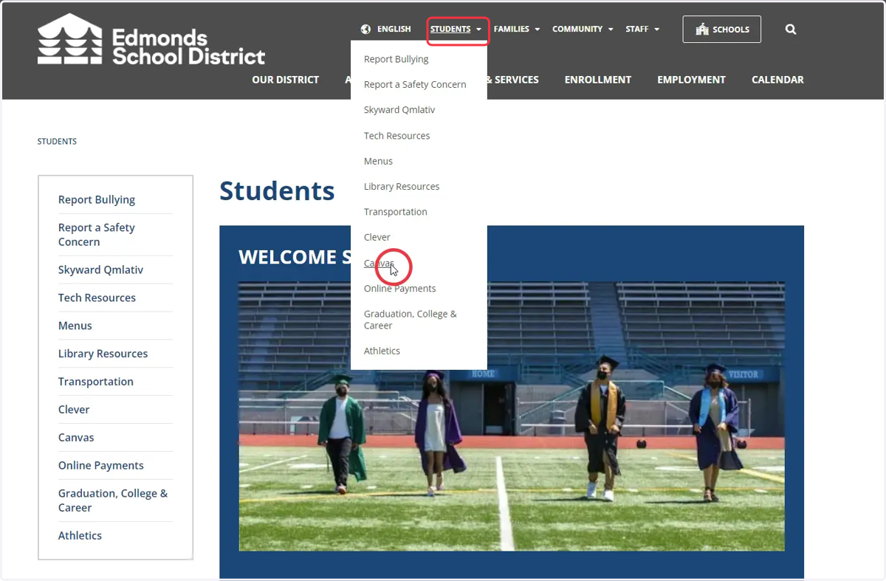Viewport: 886px width, 581px height.
Task: Open Menus in the sidebar
Action: pos(75,326)
